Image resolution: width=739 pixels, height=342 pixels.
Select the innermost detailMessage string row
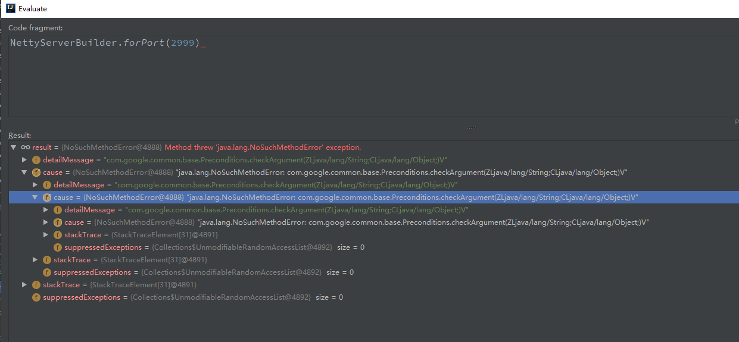pos(374,210)
